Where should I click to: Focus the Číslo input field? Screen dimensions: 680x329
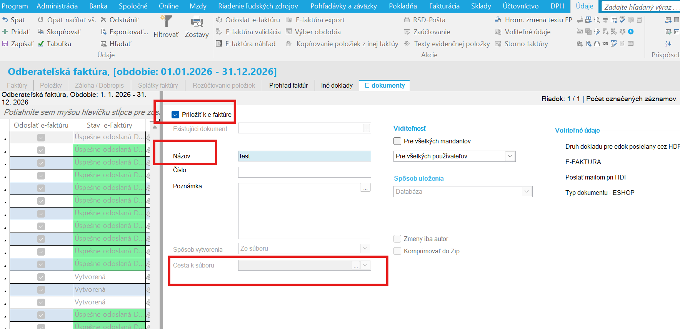(305, 172)
